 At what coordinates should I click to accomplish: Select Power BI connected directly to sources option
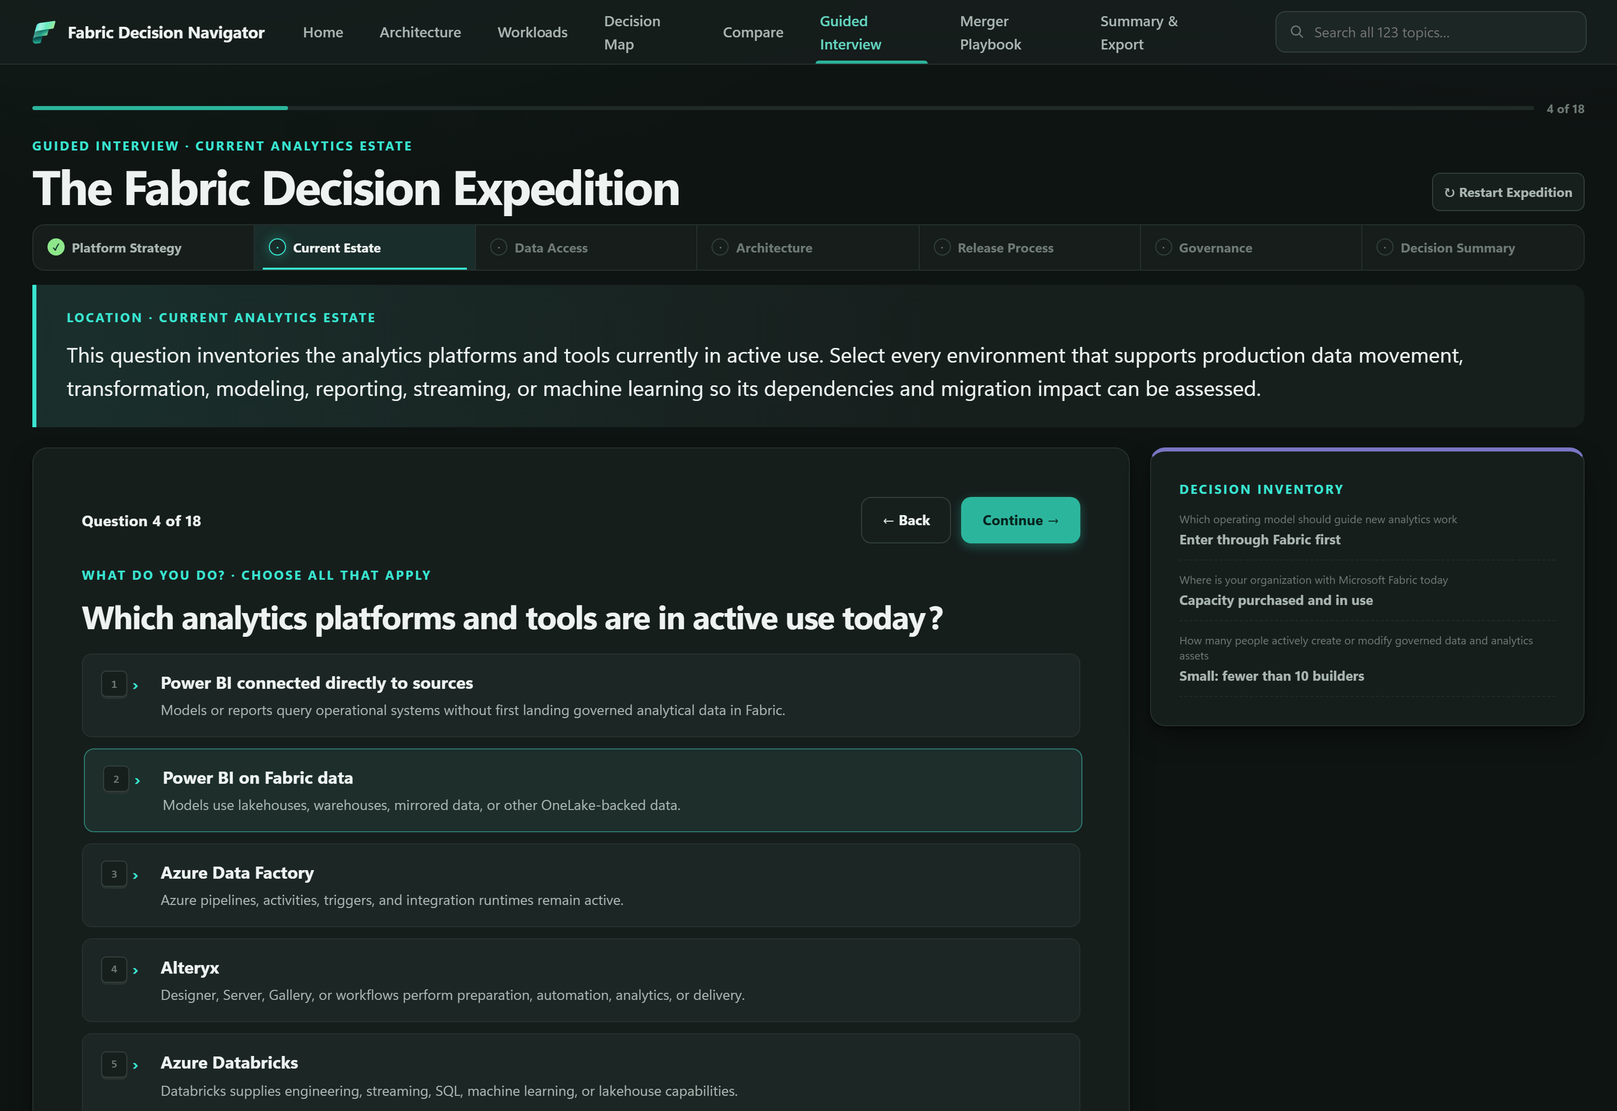point(581,695)
